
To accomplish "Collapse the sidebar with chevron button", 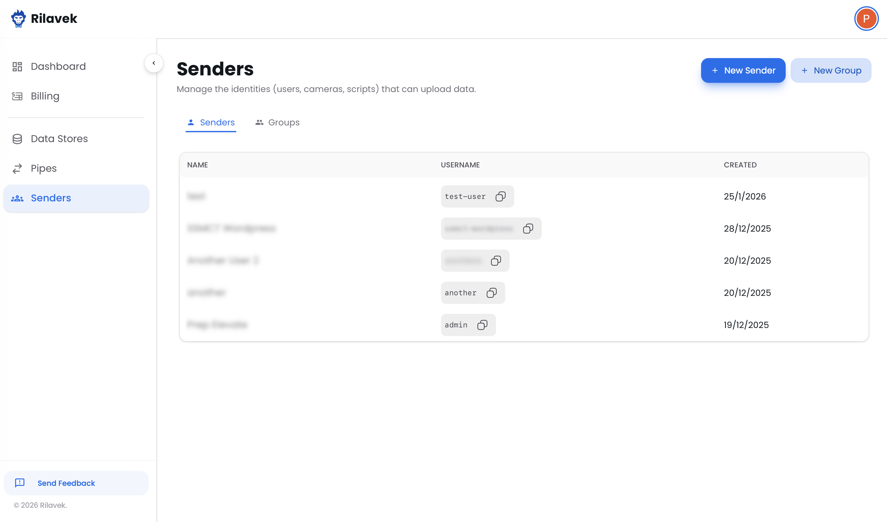I will 154,63.
